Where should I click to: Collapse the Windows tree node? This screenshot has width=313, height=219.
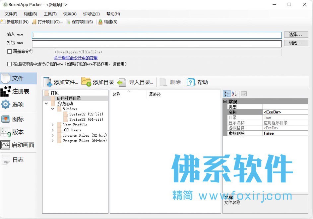coord(53,109)
